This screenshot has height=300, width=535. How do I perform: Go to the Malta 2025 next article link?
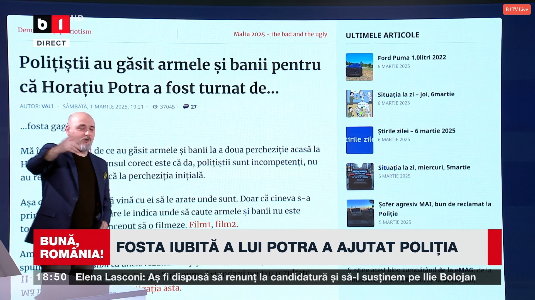click(280, 34)
